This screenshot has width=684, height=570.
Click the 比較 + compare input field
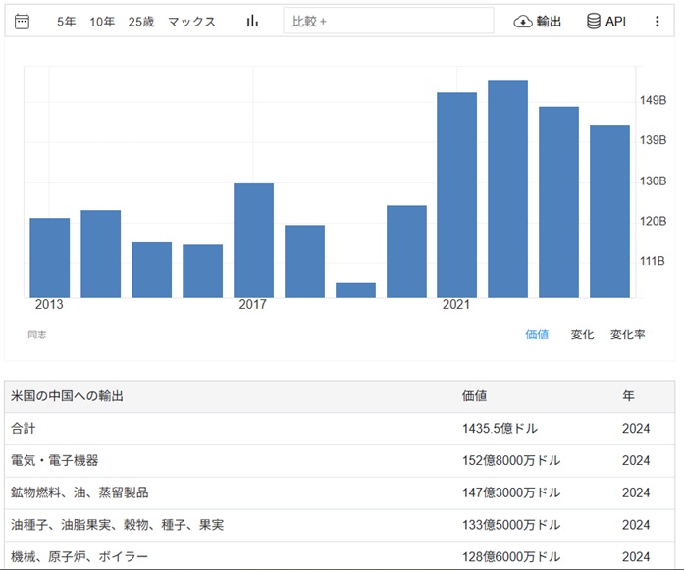coord(388,22)
